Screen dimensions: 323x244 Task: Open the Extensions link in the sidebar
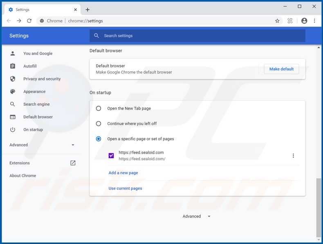pyautogui.click(x=20, y=163)
